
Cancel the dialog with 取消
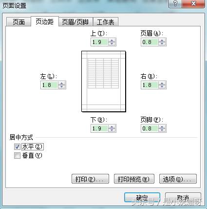pyautogui.click(x=183, y=198)
